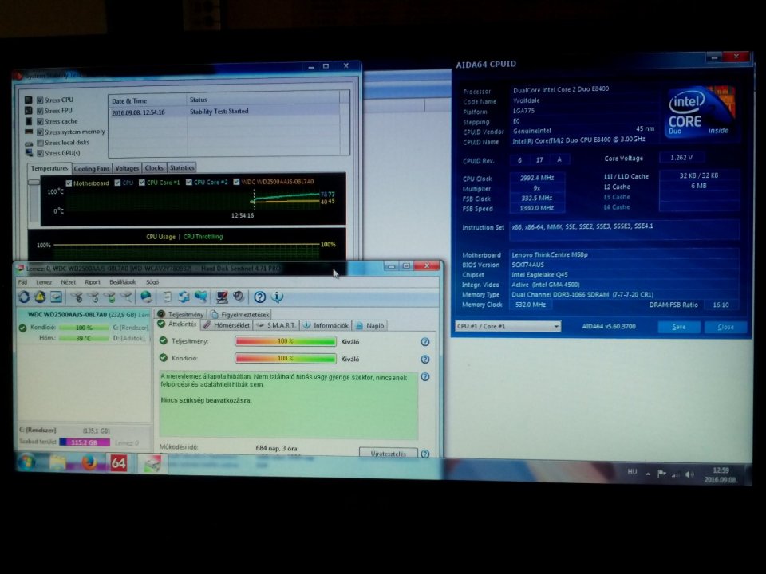This screenshot has height=574, width=766.
Task: Open the Súgó menu
Action: [152, 282]
